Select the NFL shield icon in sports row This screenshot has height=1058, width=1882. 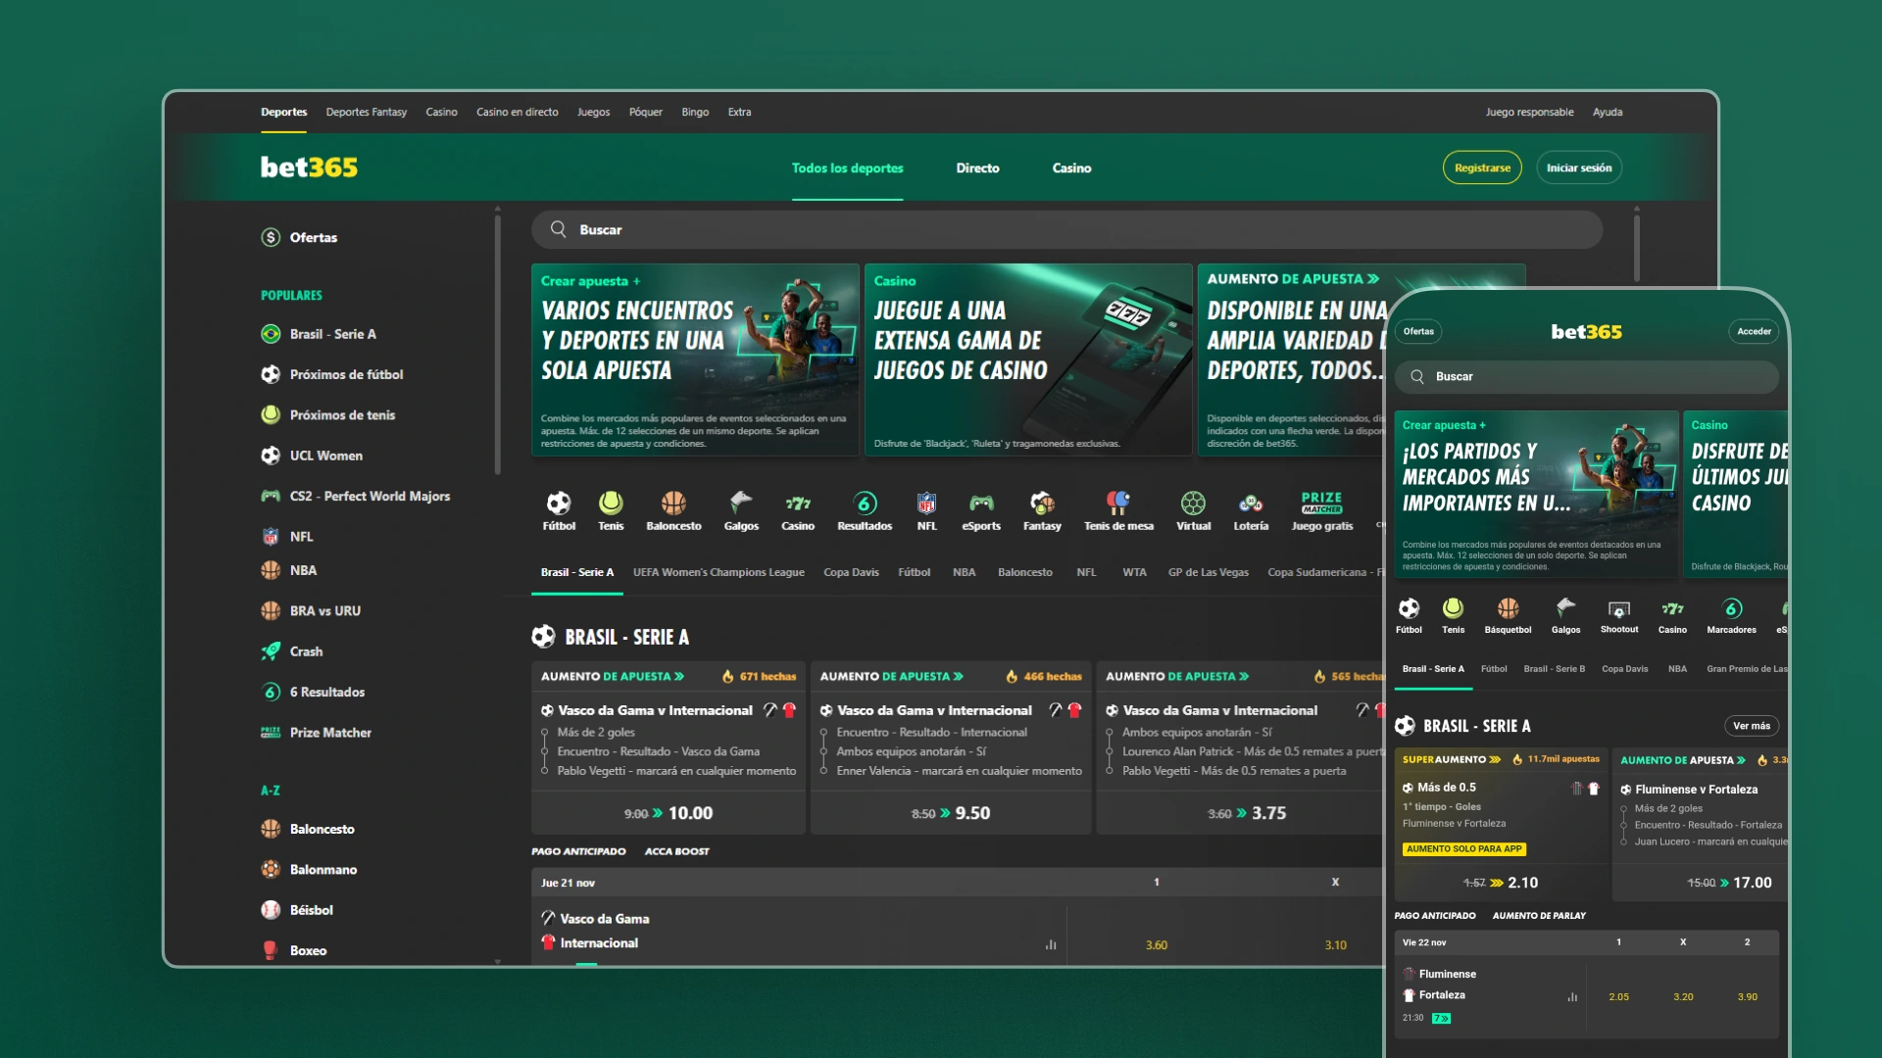(x=926, y=504)
